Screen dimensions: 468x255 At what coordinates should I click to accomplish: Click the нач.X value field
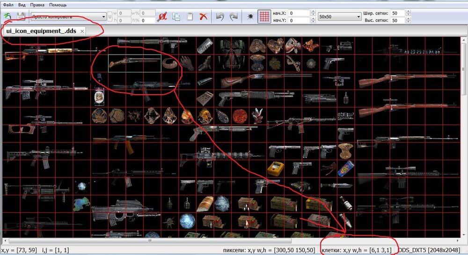point(300,13)
